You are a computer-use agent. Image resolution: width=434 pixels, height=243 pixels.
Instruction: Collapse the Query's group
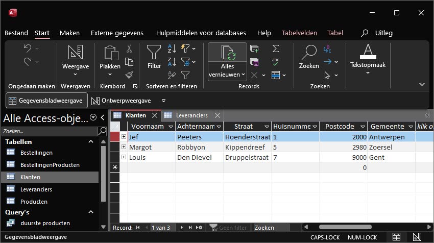point(91,212)
